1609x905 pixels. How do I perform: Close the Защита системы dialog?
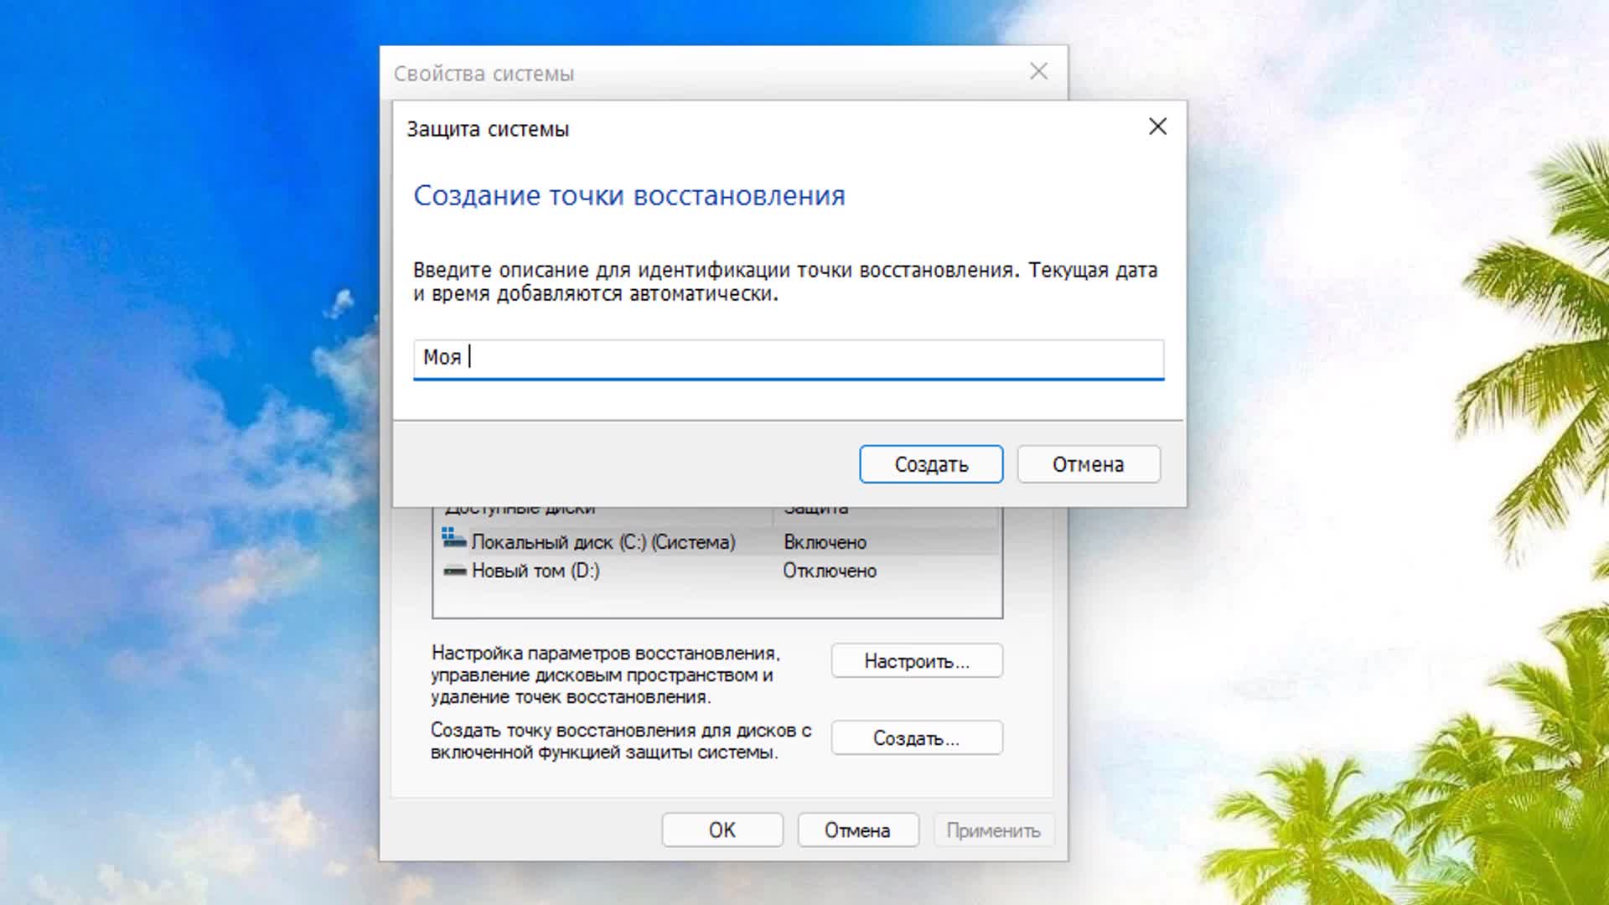point(1157,127)
